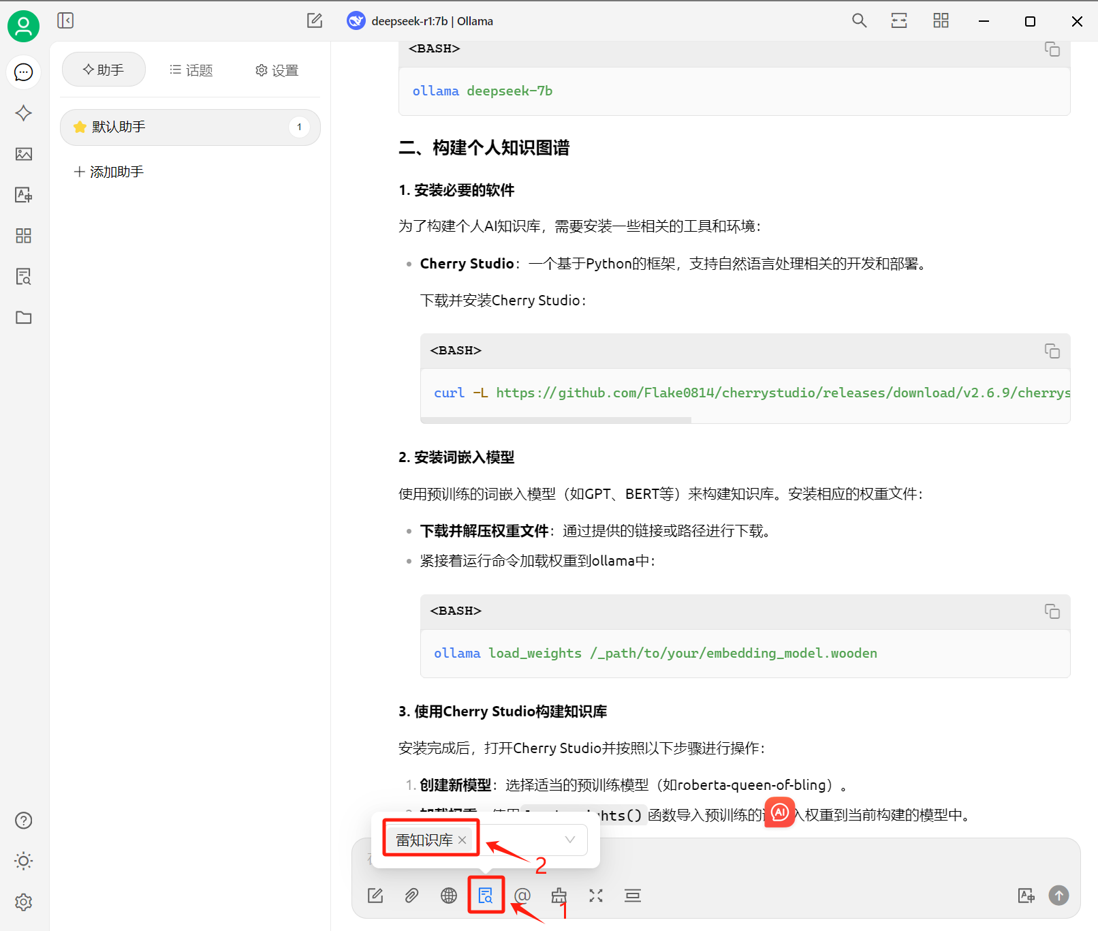
Task: Copy the ollama deepseek-7b code block
Action: (x=1052, y=49)
